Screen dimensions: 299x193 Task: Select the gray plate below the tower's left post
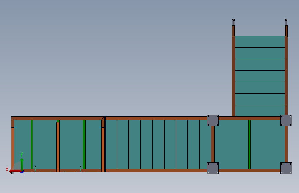213,121
